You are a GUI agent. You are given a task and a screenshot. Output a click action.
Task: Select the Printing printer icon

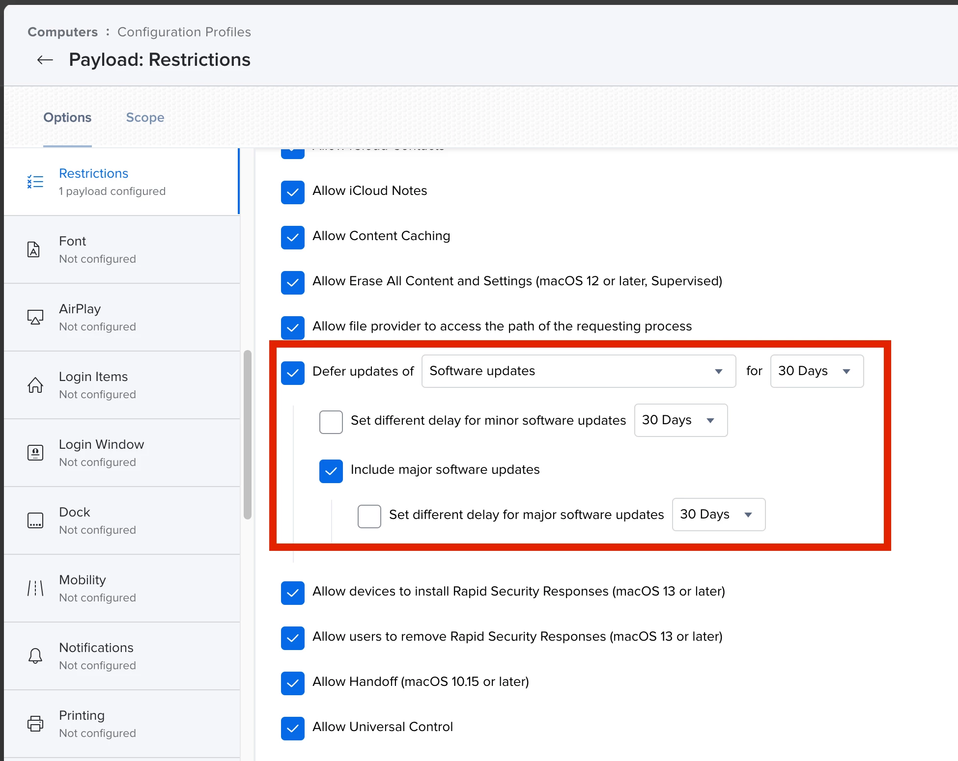[35, 724]
